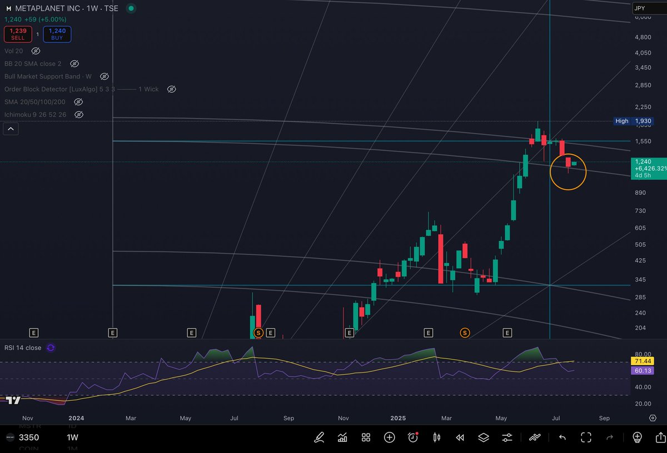Tap the orange S marker between Mar and May 2025
Viewport: 667px width, 453px height.
(x=465, y=333)
